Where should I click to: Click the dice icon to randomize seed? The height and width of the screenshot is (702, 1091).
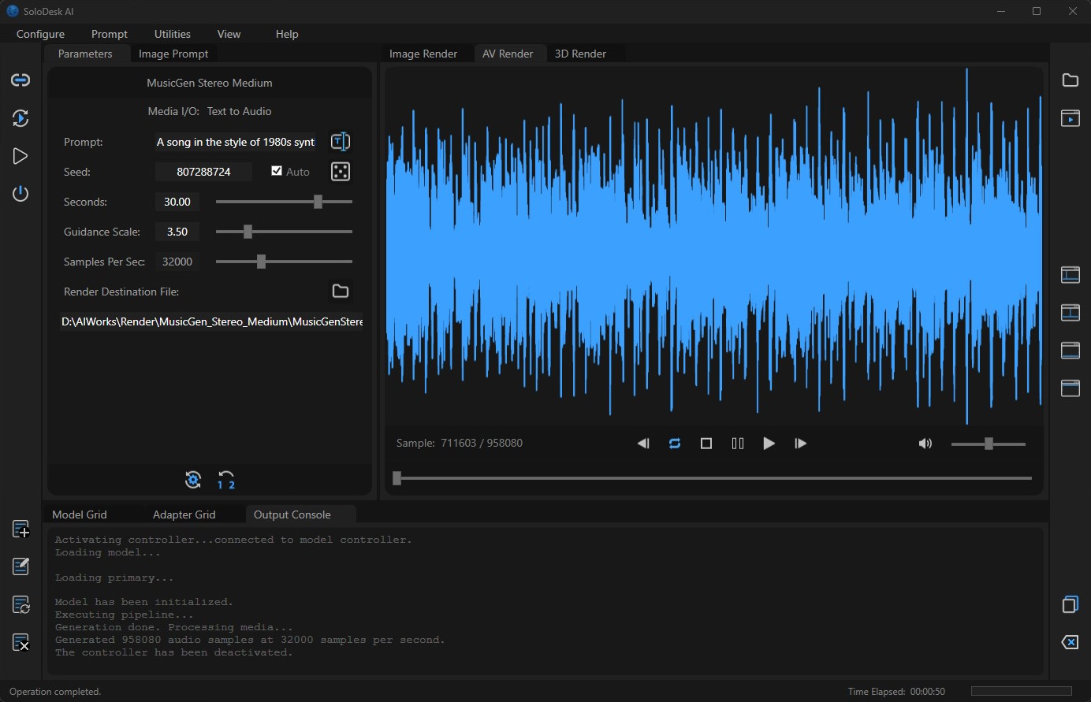click(x=341, y=172)
